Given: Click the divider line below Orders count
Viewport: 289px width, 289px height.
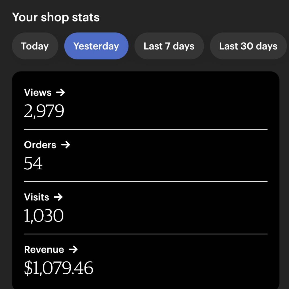Looking at the screenshot, I should (x=146, y=181).
